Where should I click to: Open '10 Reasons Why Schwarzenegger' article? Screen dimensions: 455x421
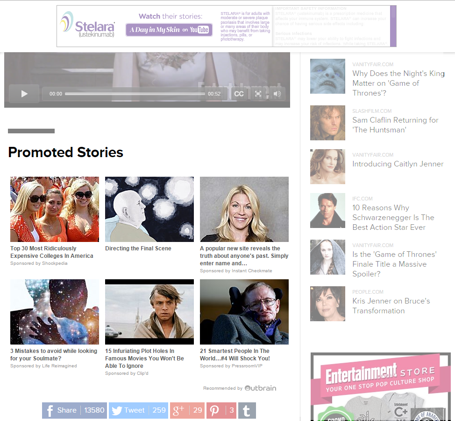(x=393, y=218)
